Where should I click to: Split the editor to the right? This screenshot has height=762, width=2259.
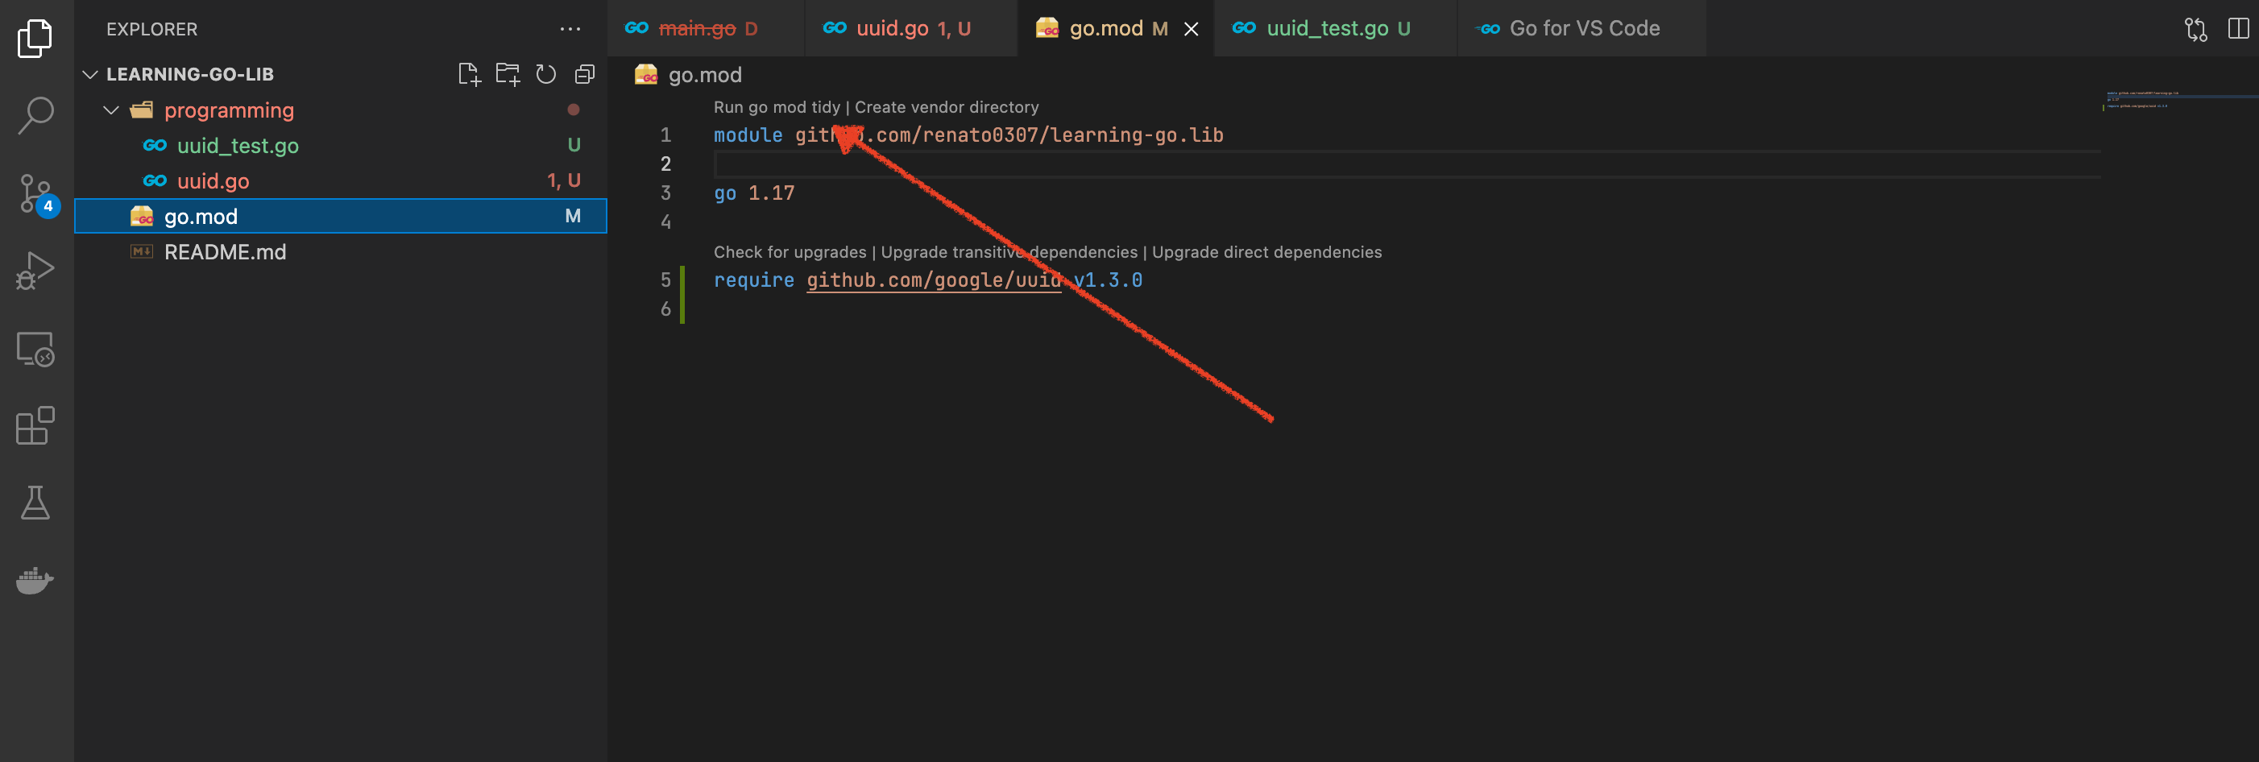[2238, 29]
